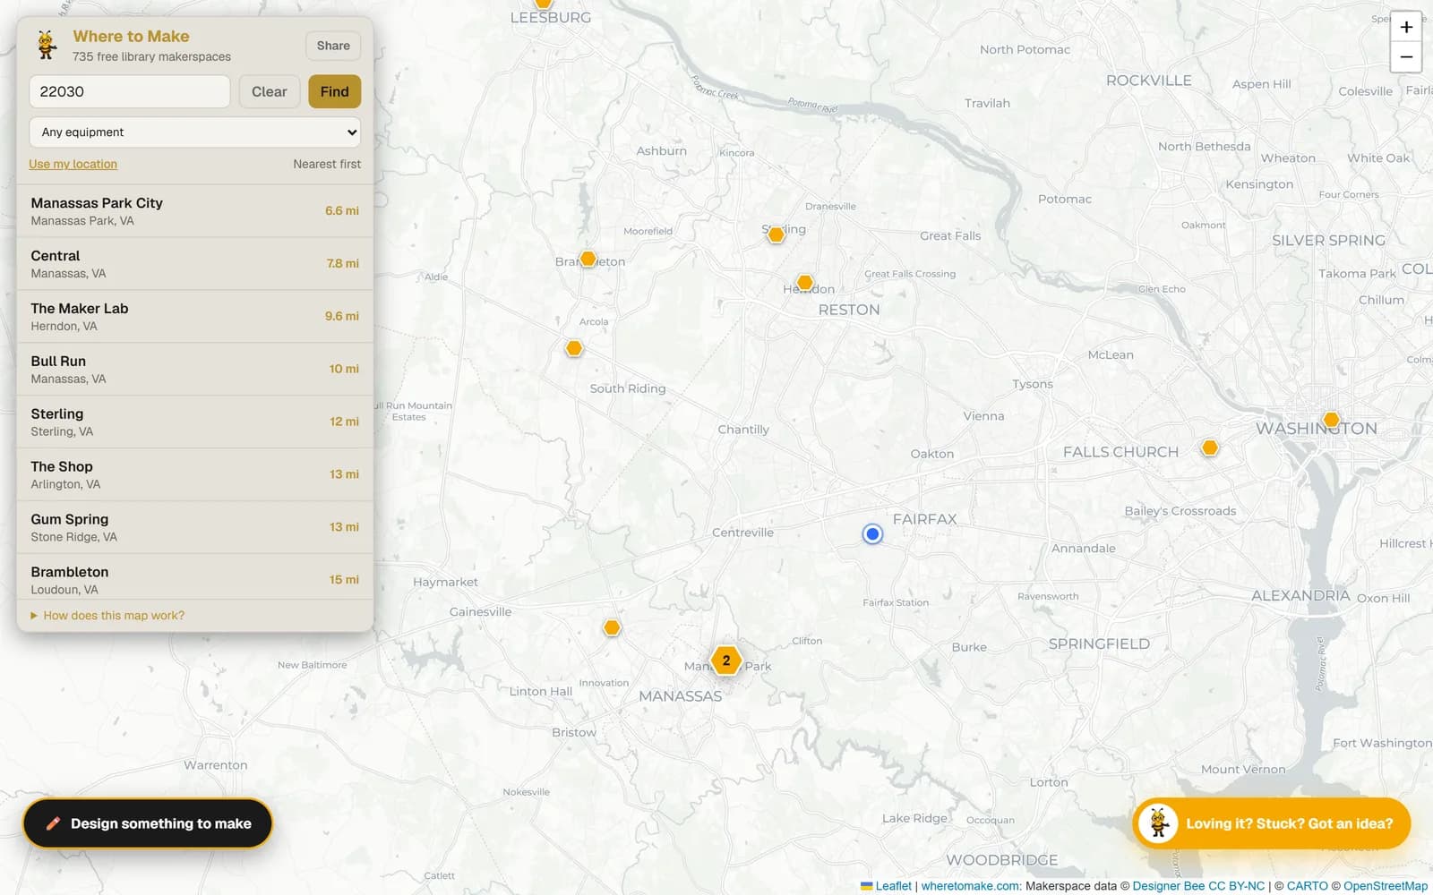1433x895 pixels.
Task: Click the bee icon in the feedback button
Action: click(x=1158, y=823)
